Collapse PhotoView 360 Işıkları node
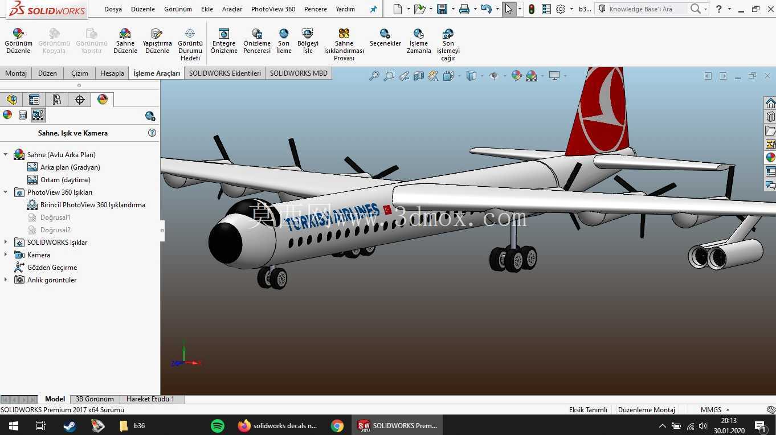The image size is (776, 435). (x=6, y=192)
